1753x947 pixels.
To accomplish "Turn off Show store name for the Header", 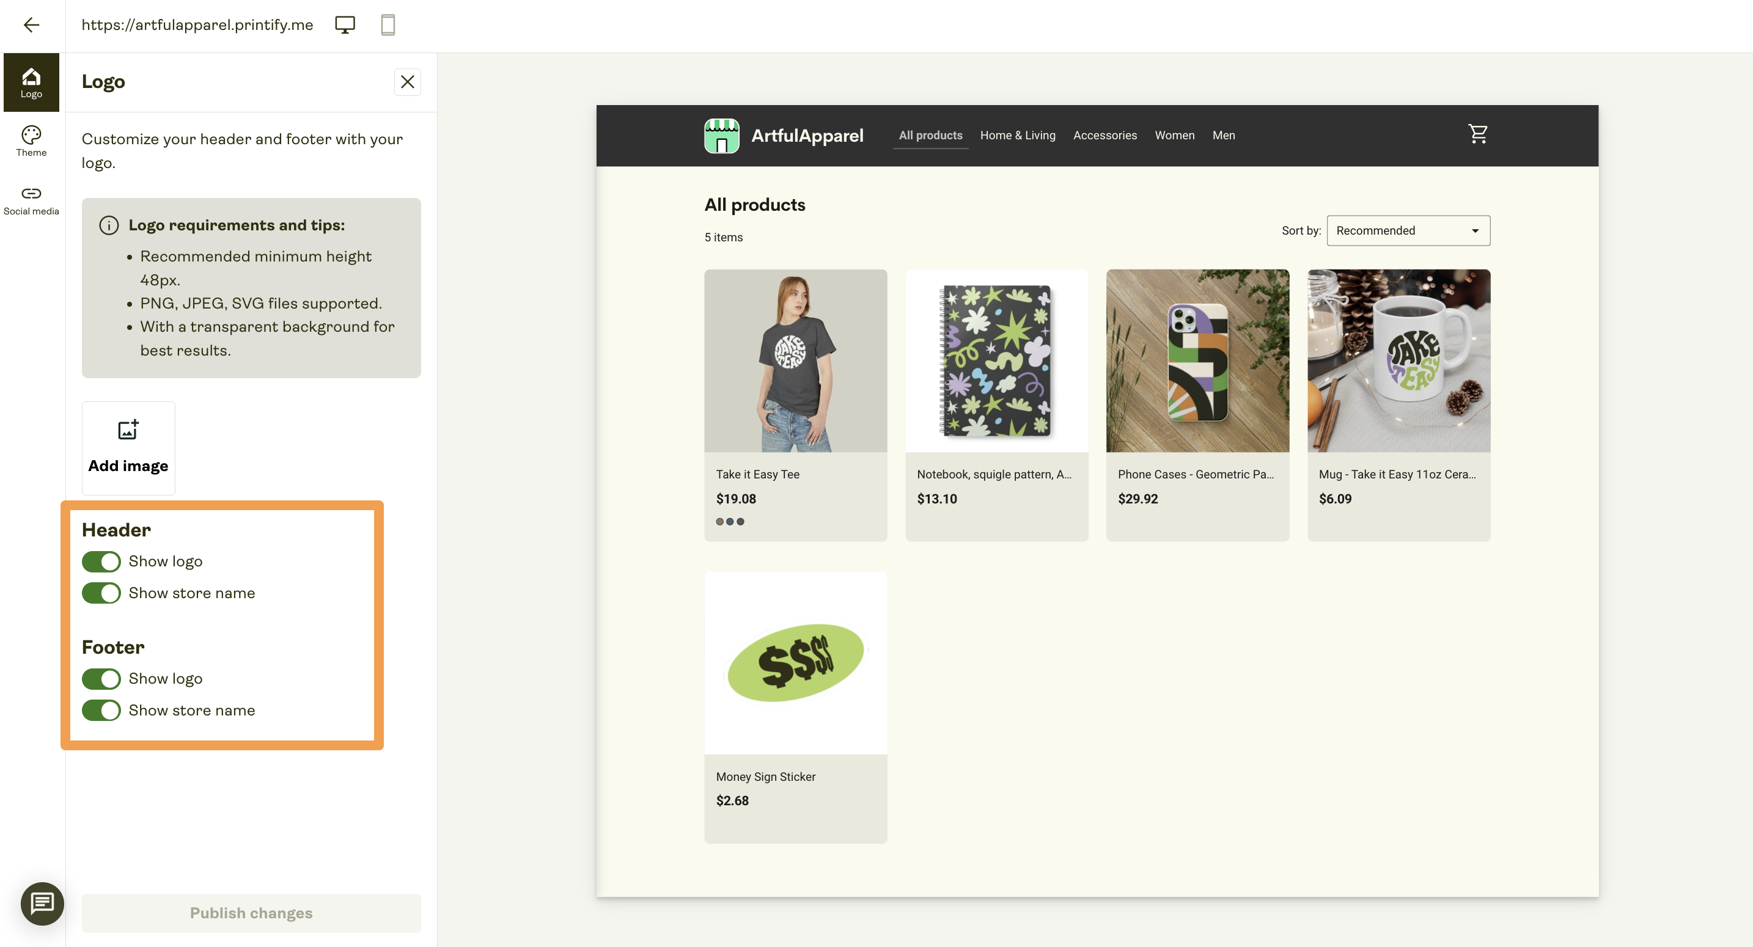I will click(x=101, y=593).
